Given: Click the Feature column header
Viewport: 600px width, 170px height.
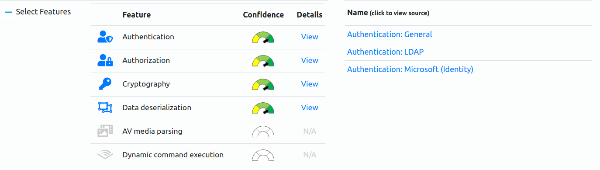Looking at the screenshot, I should (x=137, y=15).
